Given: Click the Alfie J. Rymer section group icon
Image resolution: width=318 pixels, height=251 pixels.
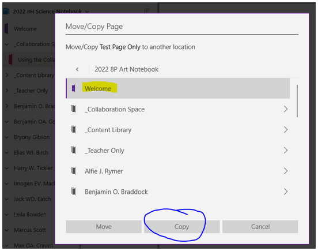Looking at the screenshot, I should (74, 171).
